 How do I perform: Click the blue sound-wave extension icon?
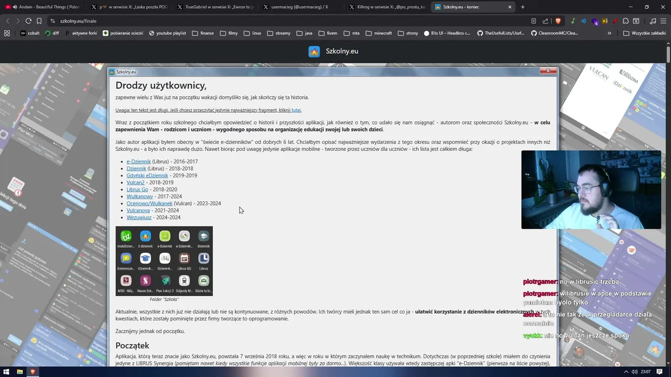(583, 21)
